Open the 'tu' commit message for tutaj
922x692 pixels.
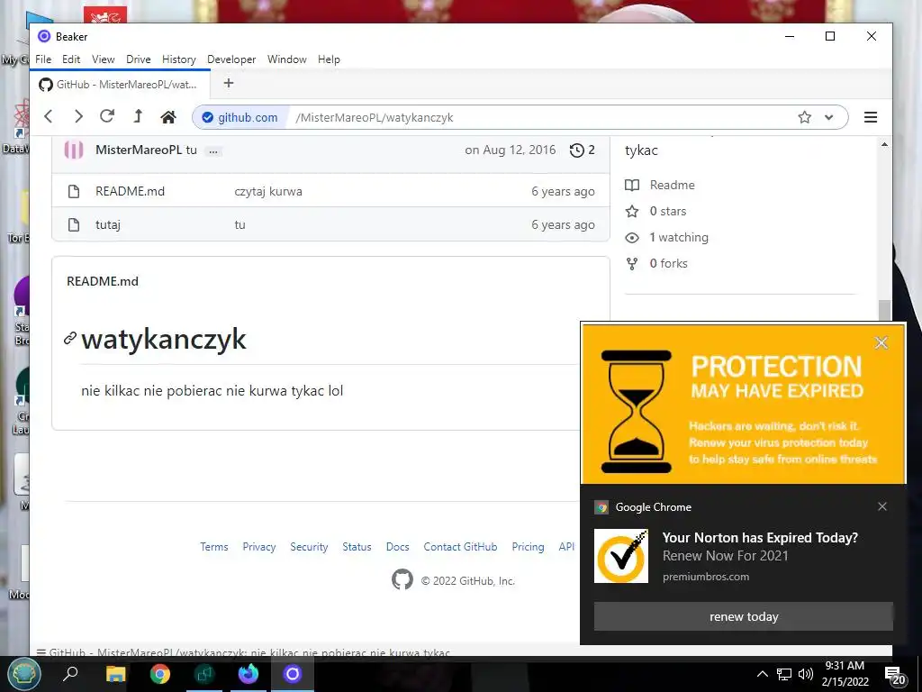240,224
